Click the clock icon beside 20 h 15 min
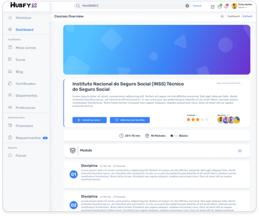 click(x=121, y=136)
